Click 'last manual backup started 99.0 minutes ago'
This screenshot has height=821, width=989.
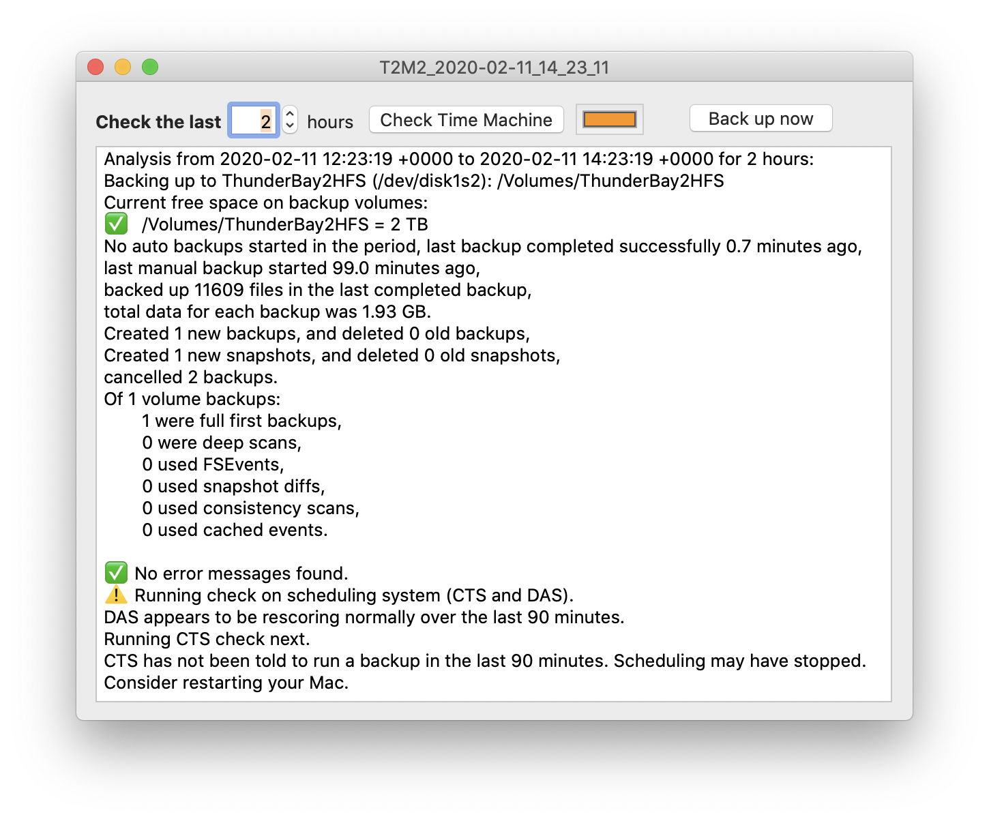tap(292, 268)
